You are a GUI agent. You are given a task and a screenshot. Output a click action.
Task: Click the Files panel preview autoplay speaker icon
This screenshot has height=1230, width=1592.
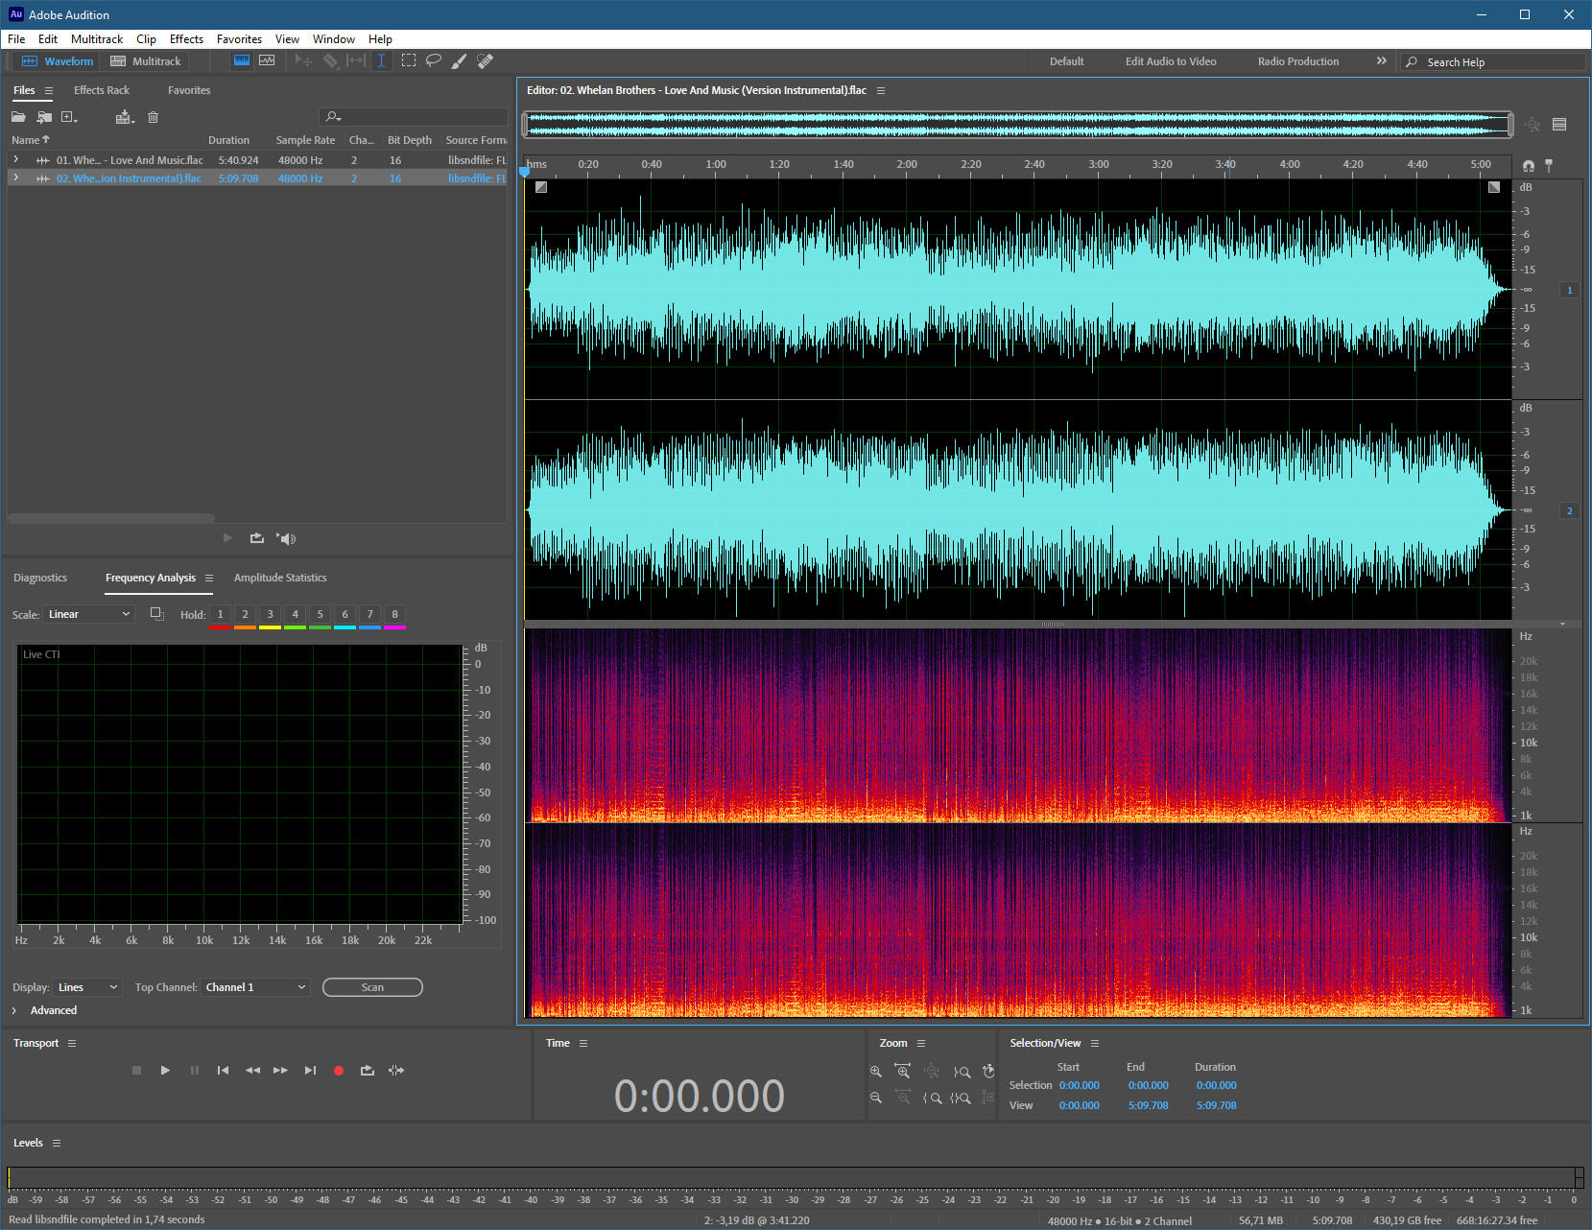(286, 538)
